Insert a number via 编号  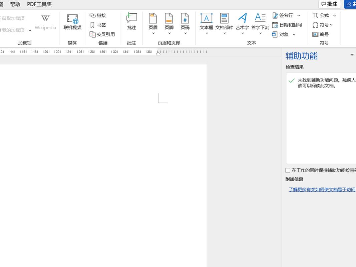(321, 34)
